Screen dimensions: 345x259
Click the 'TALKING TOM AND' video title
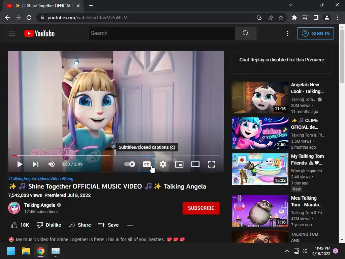305,237
